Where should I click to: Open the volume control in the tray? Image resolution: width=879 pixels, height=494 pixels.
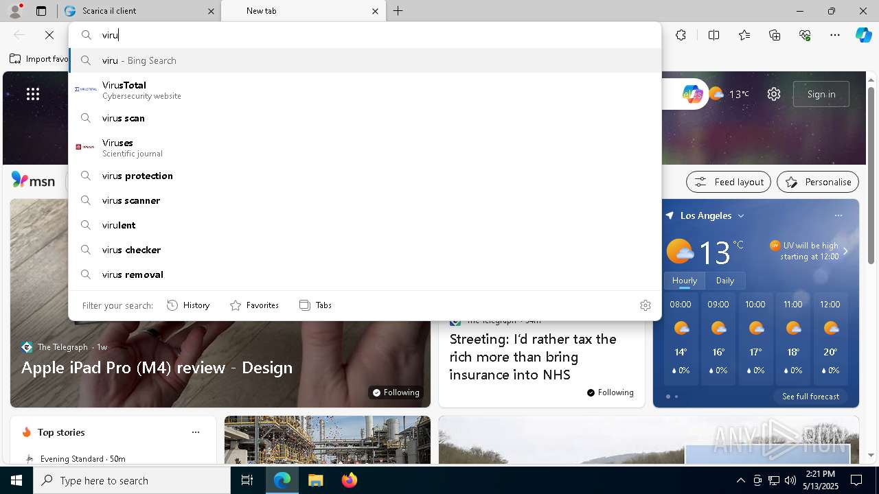coord(790,480)
